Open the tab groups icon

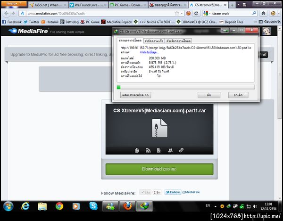(244, 5)
